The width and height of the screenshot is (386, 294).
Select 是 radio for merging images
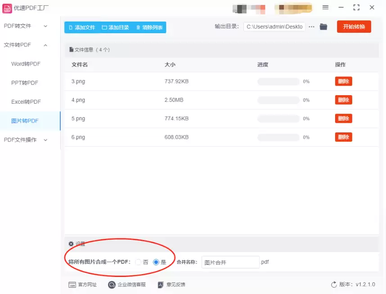156,262
